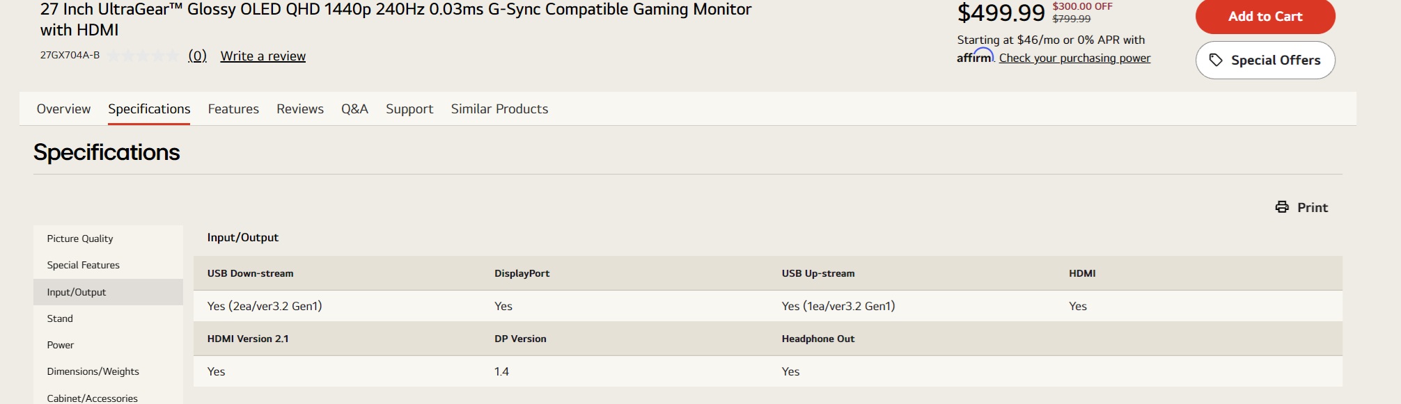Go to the Reviews tab

[300, 109]
